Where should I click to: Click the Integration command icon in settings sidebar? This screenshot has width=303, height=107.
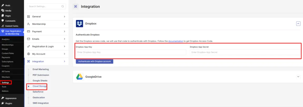click(x=29, y=61)
